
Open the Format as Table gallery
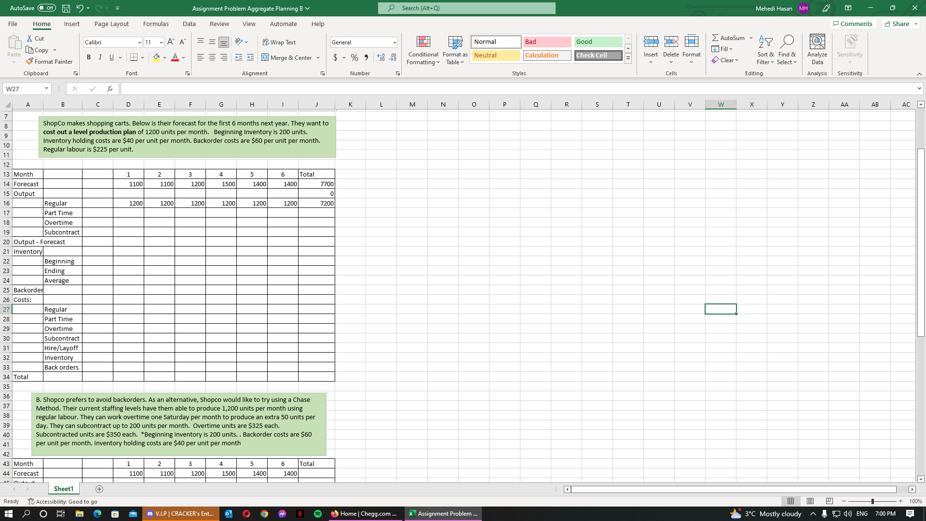(x=455, y=42)
